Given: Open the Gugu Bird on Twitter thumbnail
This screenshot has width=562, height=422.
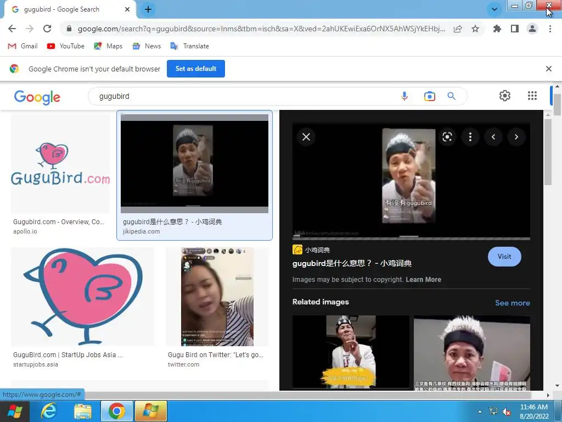Looking at the screenshot, I should point(217,296).
